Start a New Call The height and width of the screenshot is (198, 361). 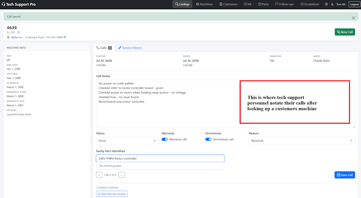pos(345,32)
